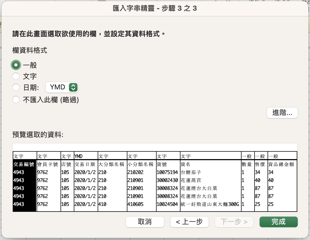The width and height of the screenshot is (310, 240).
Task: Choose the 日期 radio button
Action: (16, 87)
